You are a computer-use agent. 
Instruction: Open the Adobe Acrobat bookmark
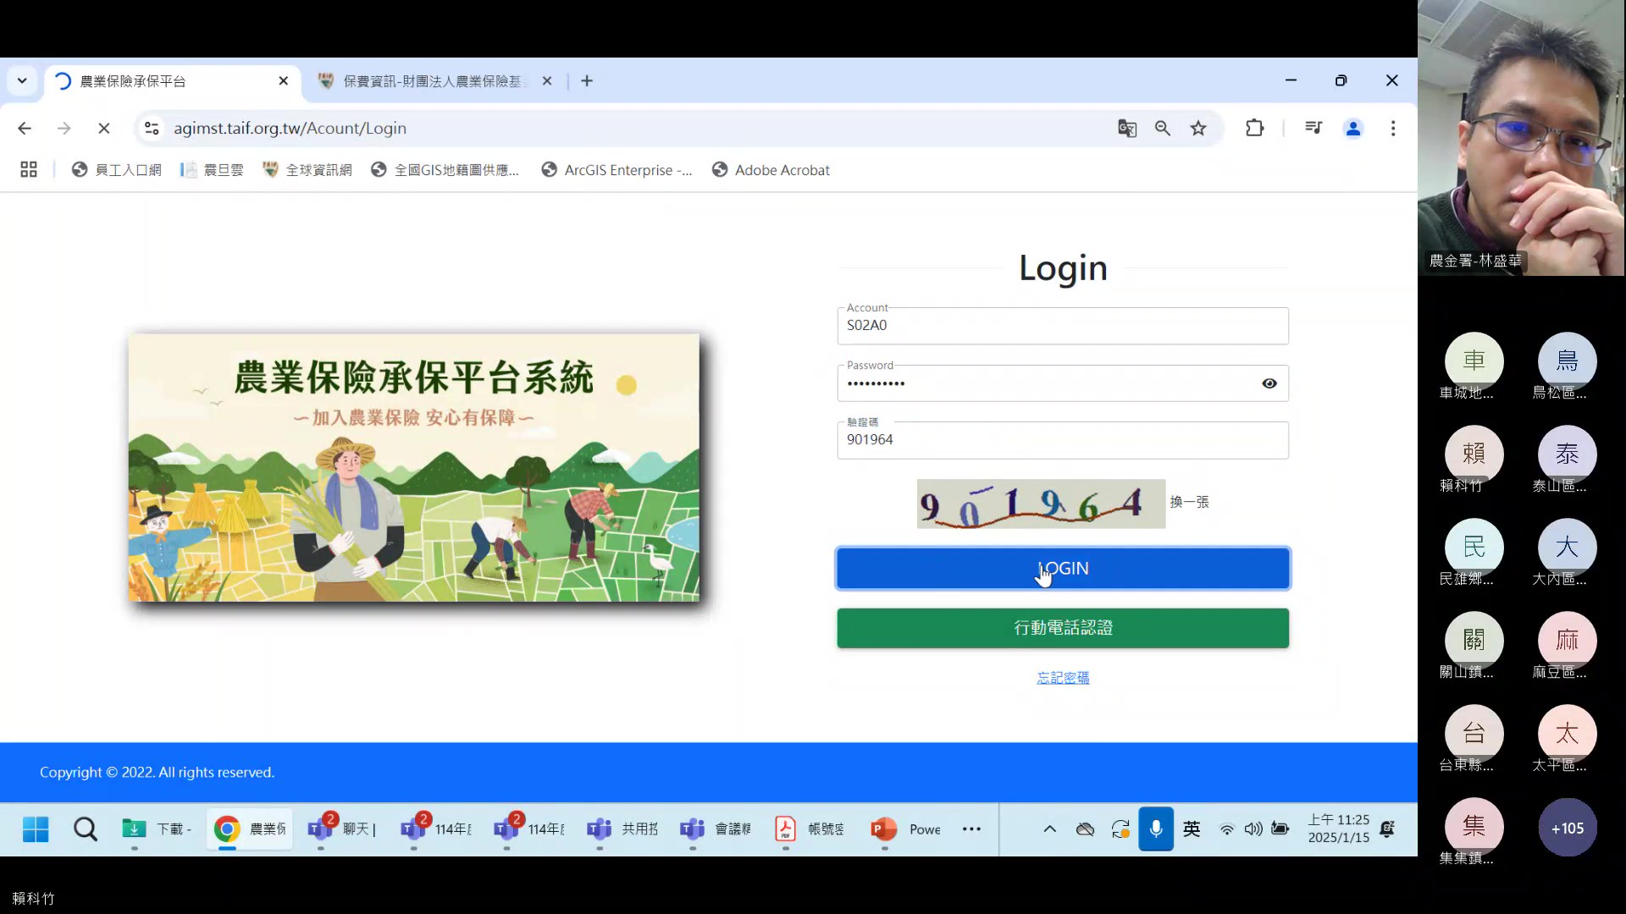(772, 170)
